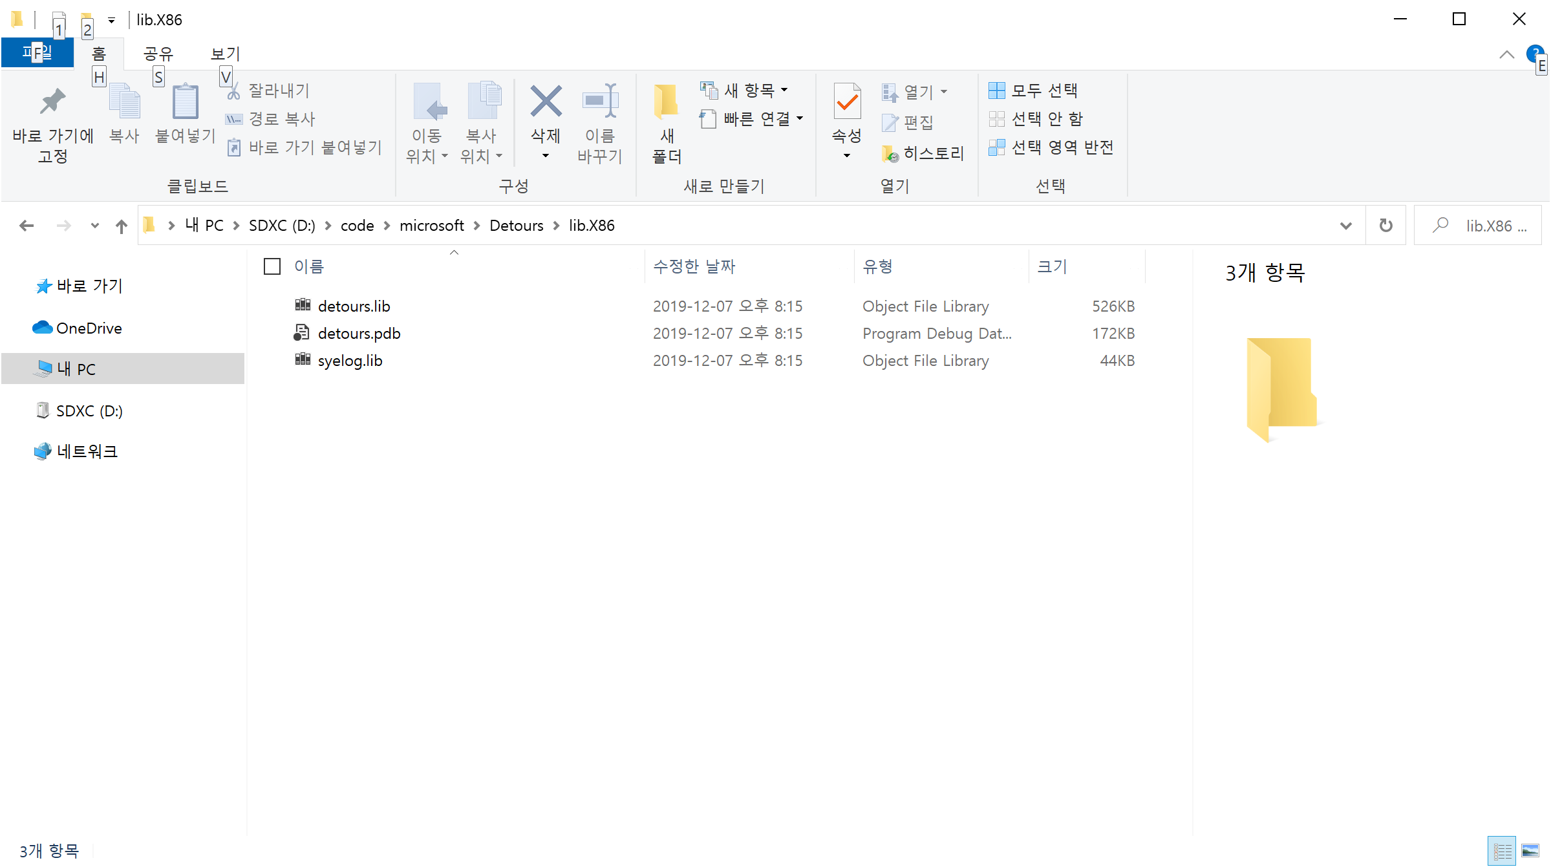Select OneDrive in the navigation pane
Screen dimensions: 1551x867
(x=89, y=328)
